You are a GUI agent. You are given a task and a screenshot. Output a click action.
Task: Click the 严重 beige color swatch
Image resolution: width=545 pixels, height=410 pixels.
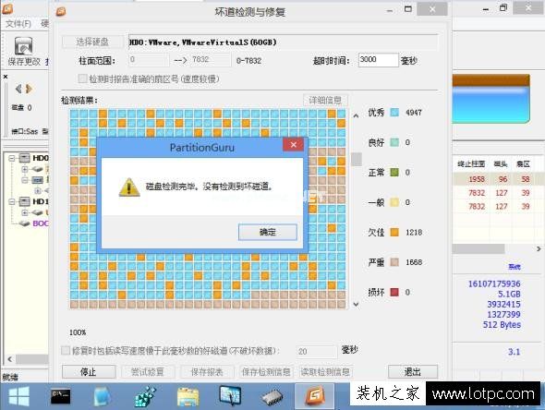coord(394,262)
